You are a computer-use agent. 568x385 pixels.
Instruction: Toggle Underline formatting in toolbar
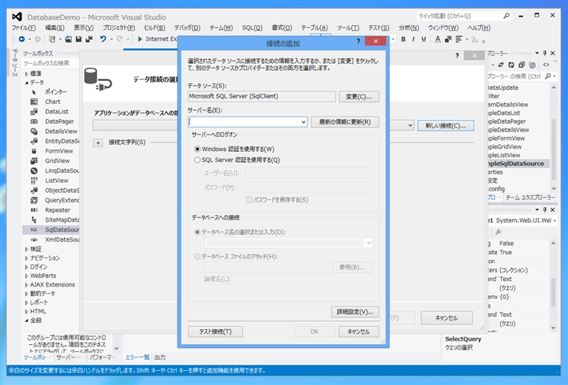click(424, 39)
